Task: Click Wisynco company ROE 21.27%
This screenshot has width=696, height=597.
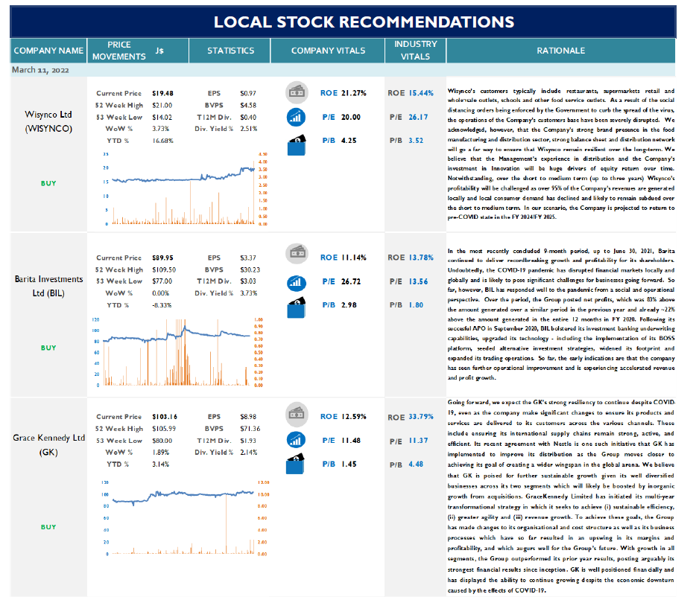Action: pos(354,93)
